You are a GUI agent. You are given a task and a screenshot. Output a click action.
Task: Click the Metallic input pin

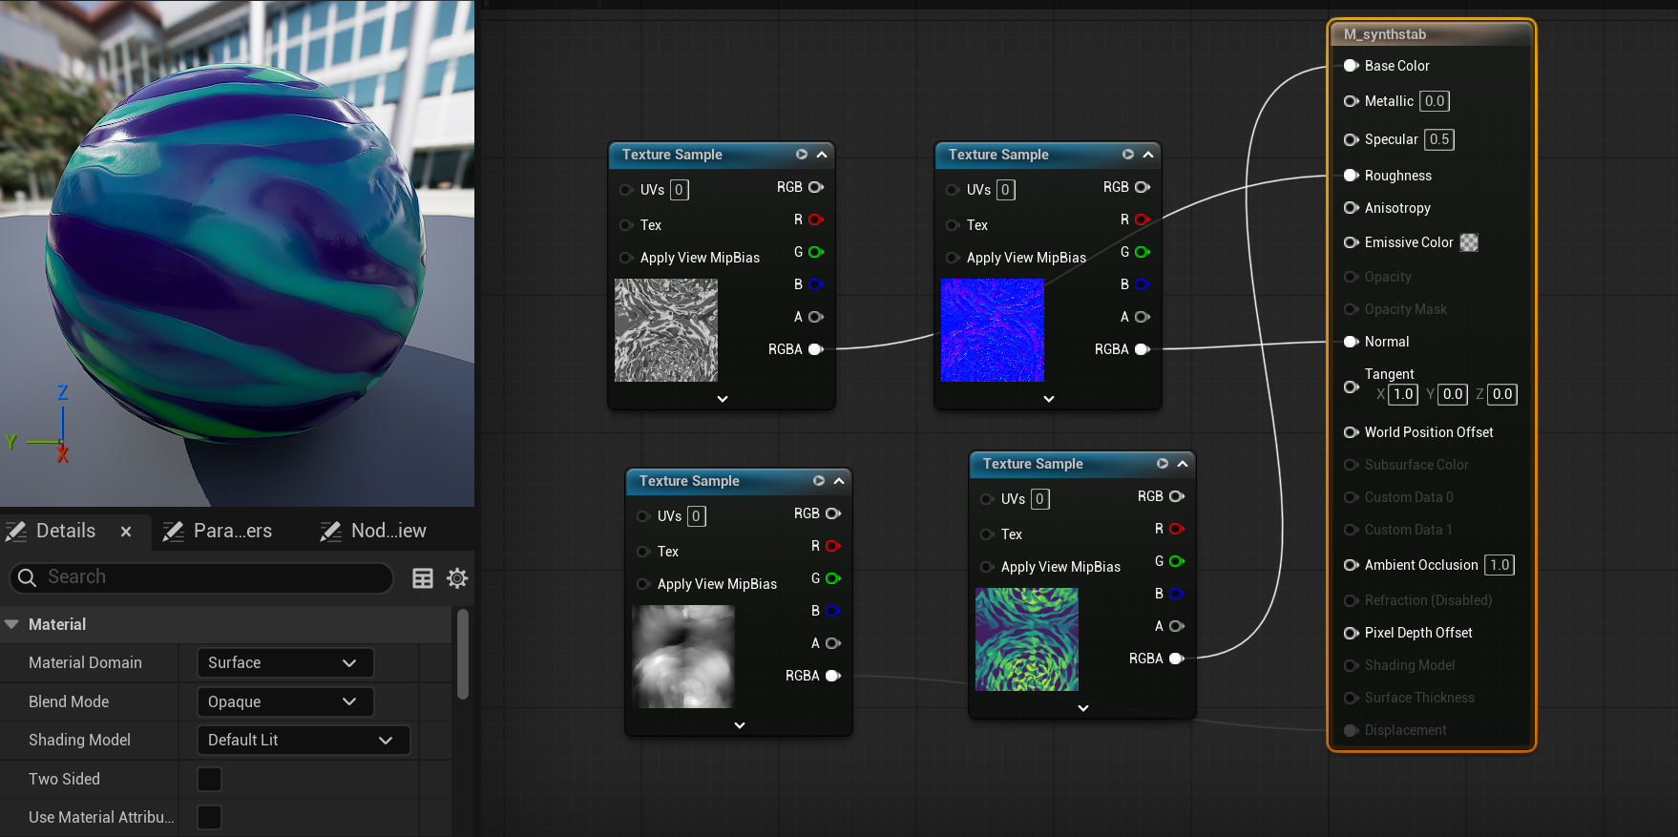pyautogui.click(x=1352, y=101)
